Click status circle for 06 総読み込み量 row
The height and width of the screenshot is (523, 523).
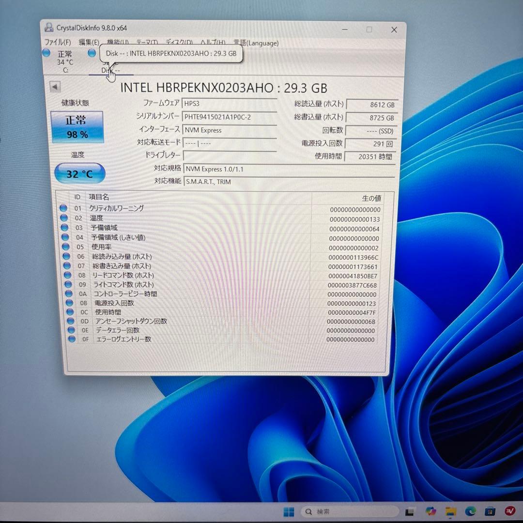coord(66,256)
